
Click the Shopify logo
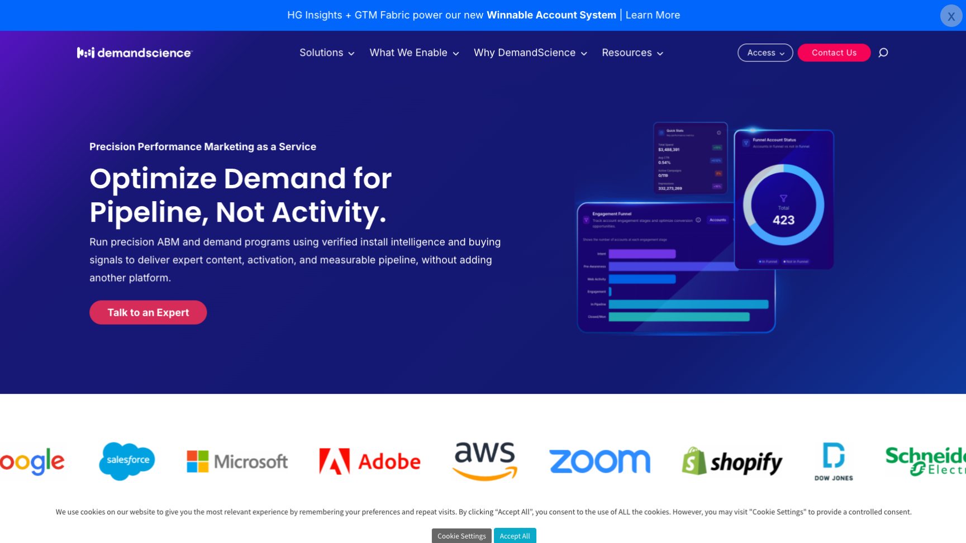pos(732,461)
